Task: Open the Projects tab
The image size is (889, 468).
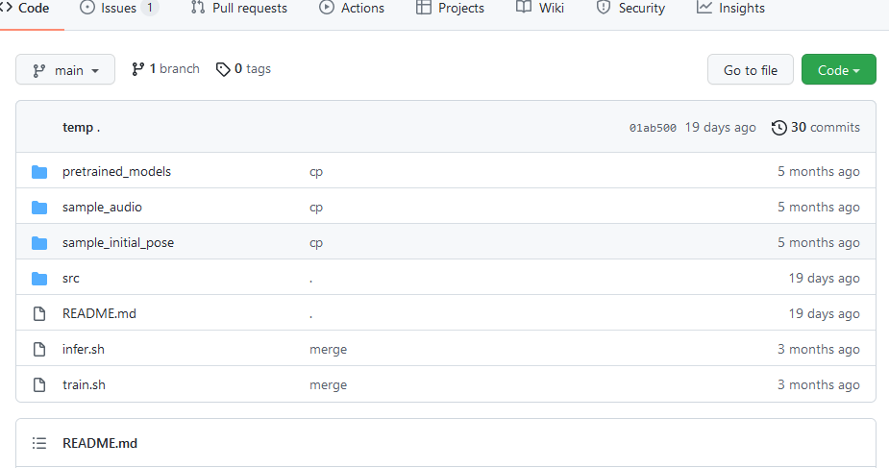Action: [450, 8]
